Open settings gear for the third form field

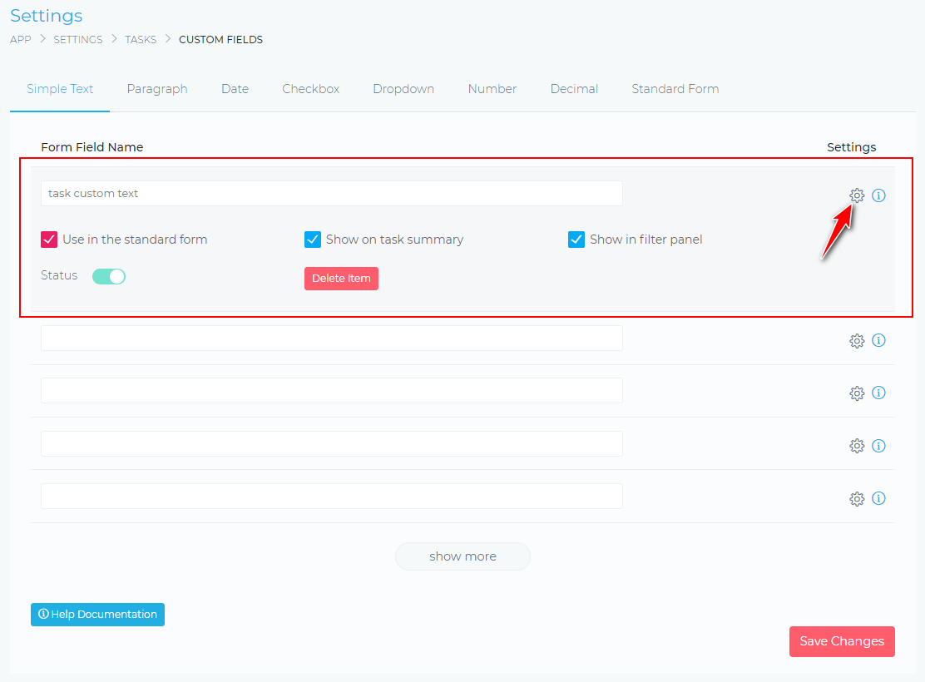click(x=857, y=393)
